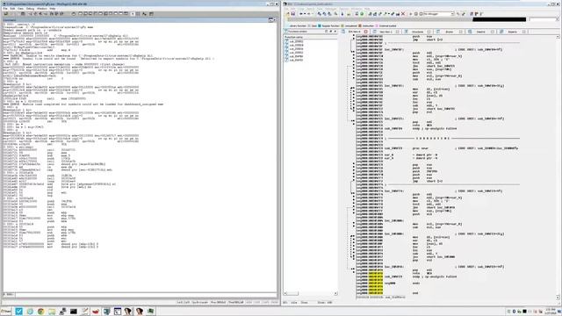562x316 pixels.
Task: Open the Help menu in WinDbg
Action: point(53,9)
